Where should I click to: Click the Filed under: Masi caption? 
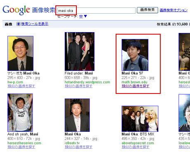(x=79, y=73)
